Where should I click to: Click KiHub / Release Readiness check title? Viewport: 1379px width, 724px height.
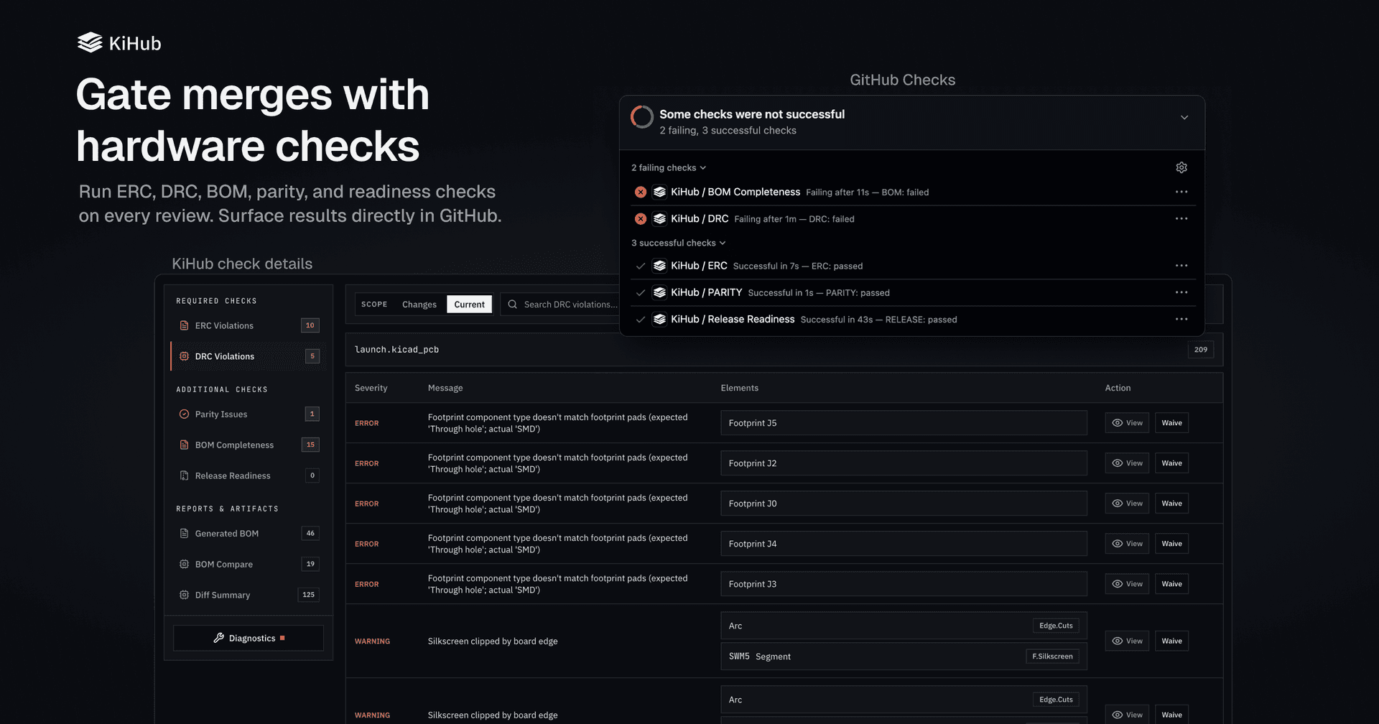click(733, 319)
